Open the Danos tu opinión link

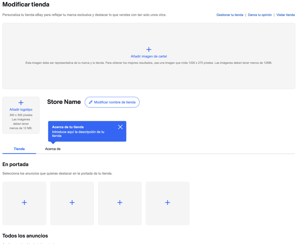[260, 15]
